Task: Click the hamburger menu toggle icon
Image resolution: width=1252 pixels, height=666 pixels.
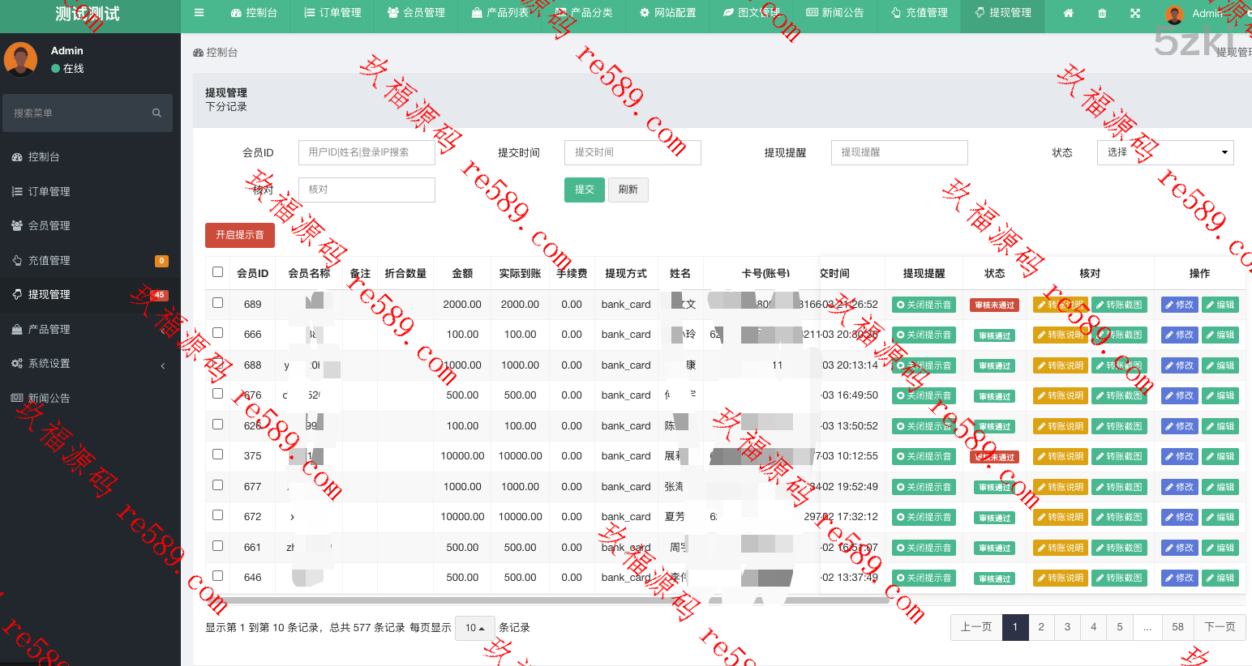Action: [x=199, y=13]
